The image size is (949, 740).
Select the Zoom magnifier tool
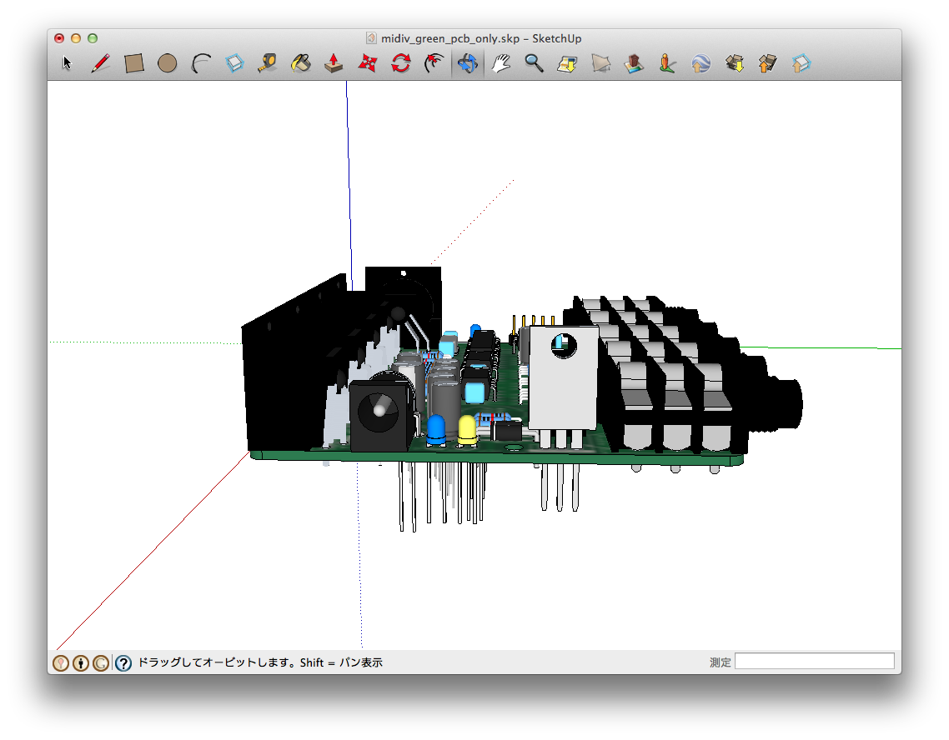[534, 63]
